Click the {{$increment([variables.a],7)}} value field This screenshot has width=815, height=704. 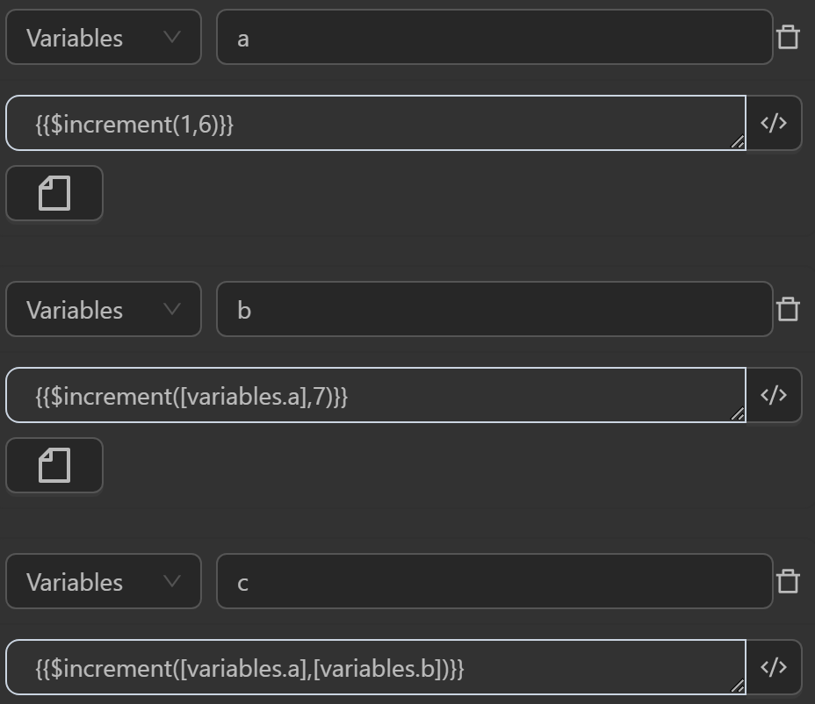click(375, 395)
